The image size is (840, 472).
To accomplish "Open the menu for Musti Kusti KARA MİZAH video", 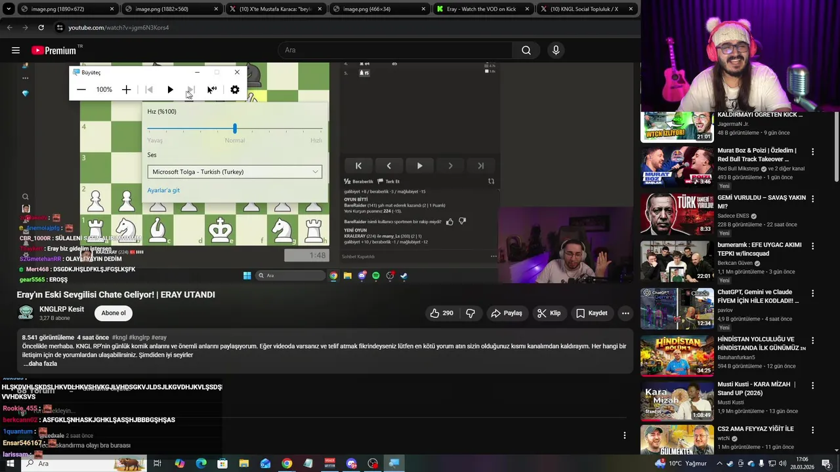I will 812,385.
